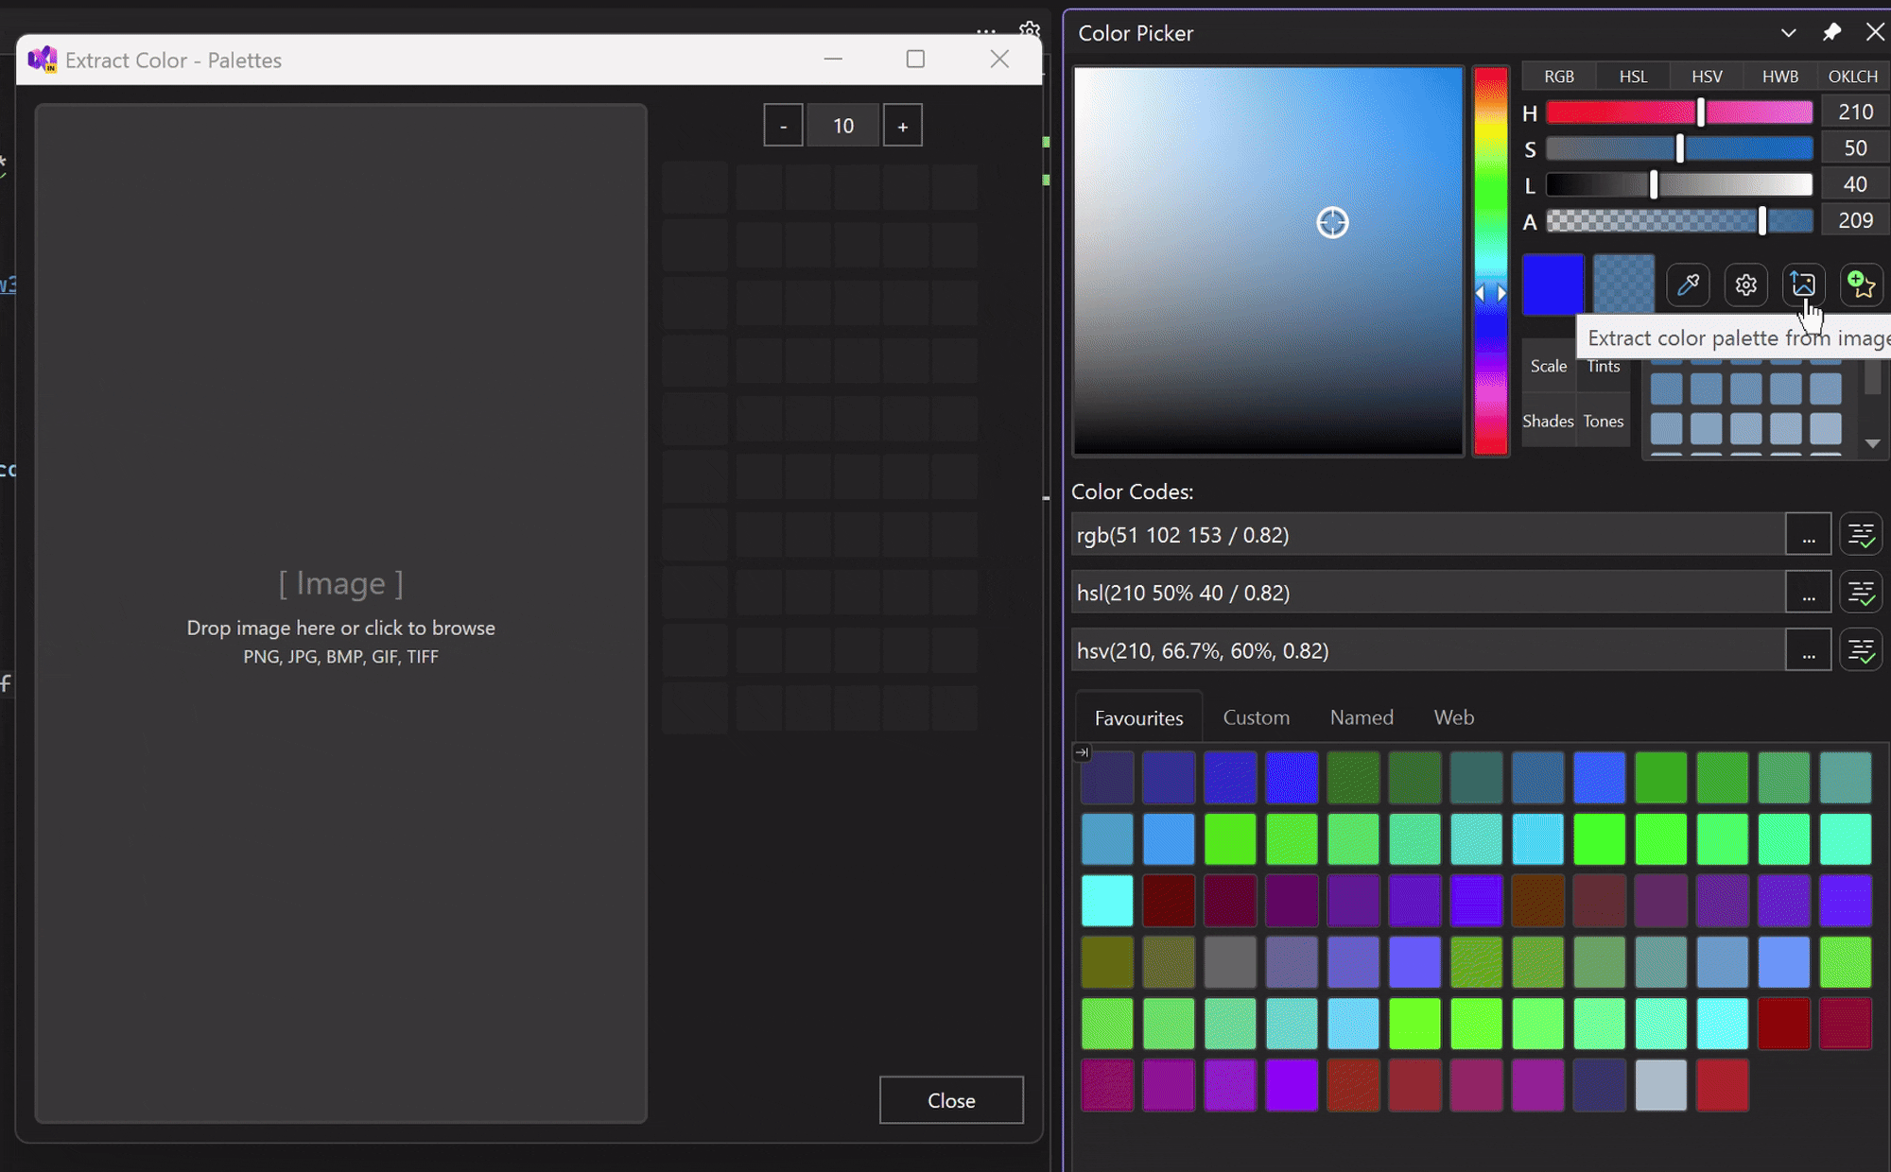The width and height of the screenshot is (1891, 1172).
Task: Open the color picker settings gear
Action: coord(1746,284)
